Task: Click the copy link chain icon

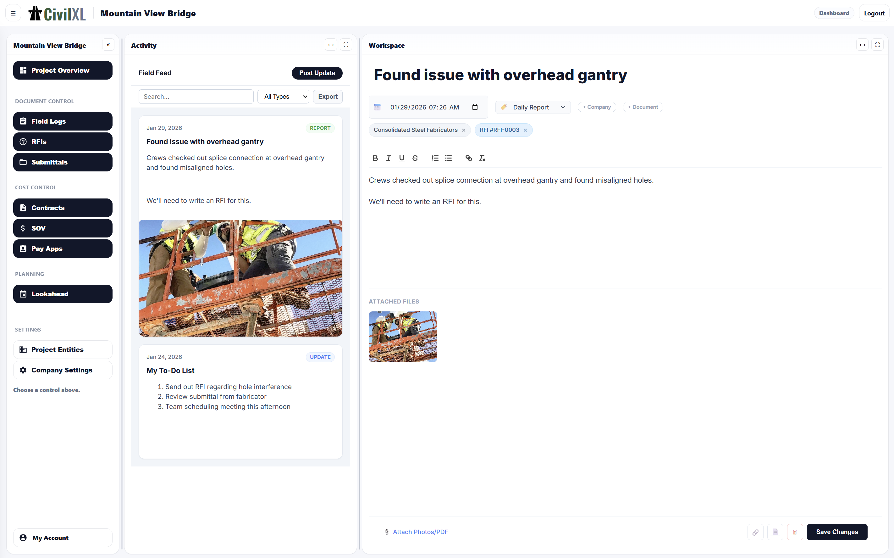Action: [755, 532]
